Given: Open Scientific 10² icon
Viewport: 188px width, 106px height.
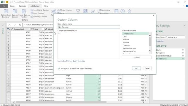Looking at the screenshot, I should point(93,11).
